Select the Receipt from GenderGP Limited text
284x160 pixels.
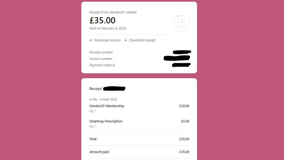click(113, 12)
